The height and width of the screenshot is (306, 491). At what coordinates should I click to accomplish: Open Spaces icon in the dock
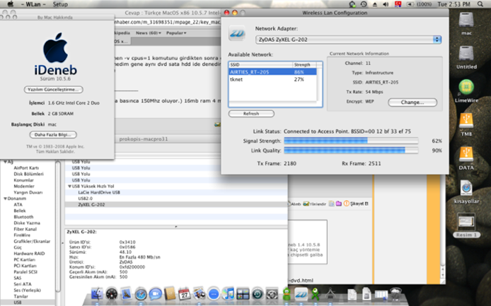tap(243, 293)
